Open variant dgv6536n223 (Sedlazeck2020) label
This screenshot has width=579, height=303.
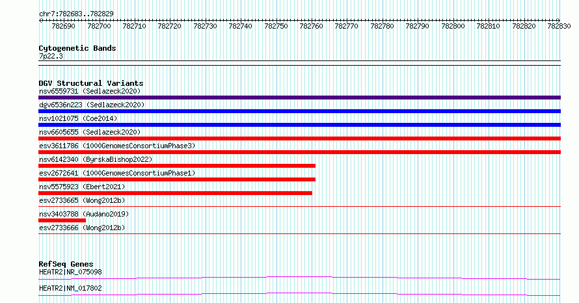click(x=92, y=105)
